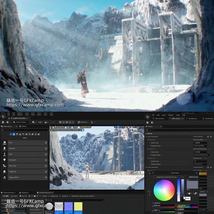
Task: Click the viewport select mode arrow icon
Action: pos(116,127)
